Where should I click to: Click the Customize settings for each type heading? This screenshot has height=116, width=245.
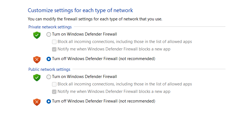point(80,10)
